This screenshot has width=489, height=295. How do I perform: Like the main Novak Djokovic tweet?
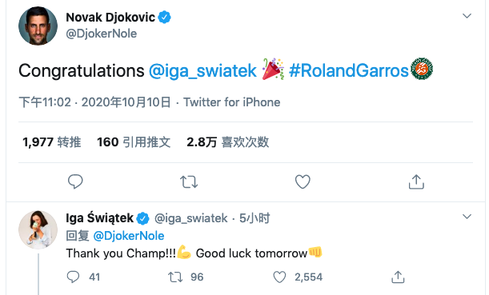point(303,181)
